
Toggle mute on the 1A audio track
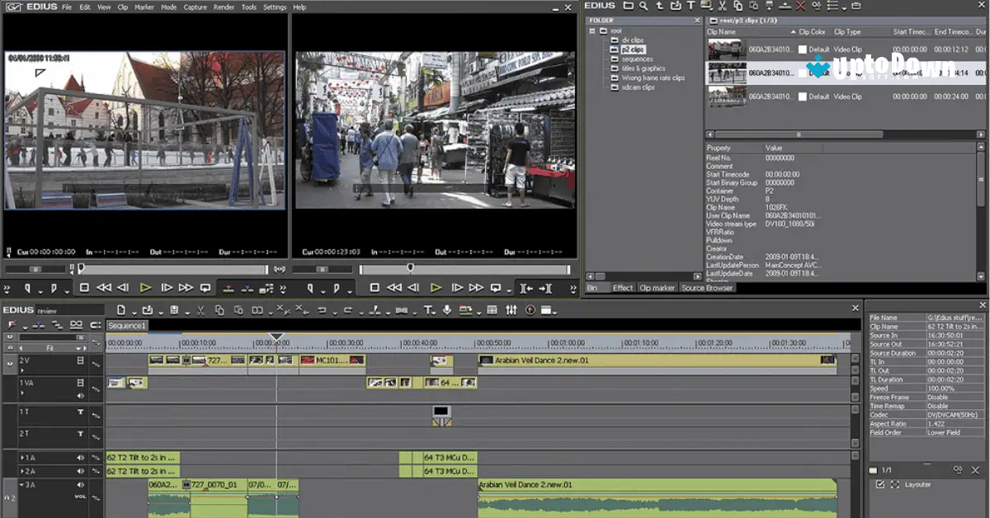81,458
